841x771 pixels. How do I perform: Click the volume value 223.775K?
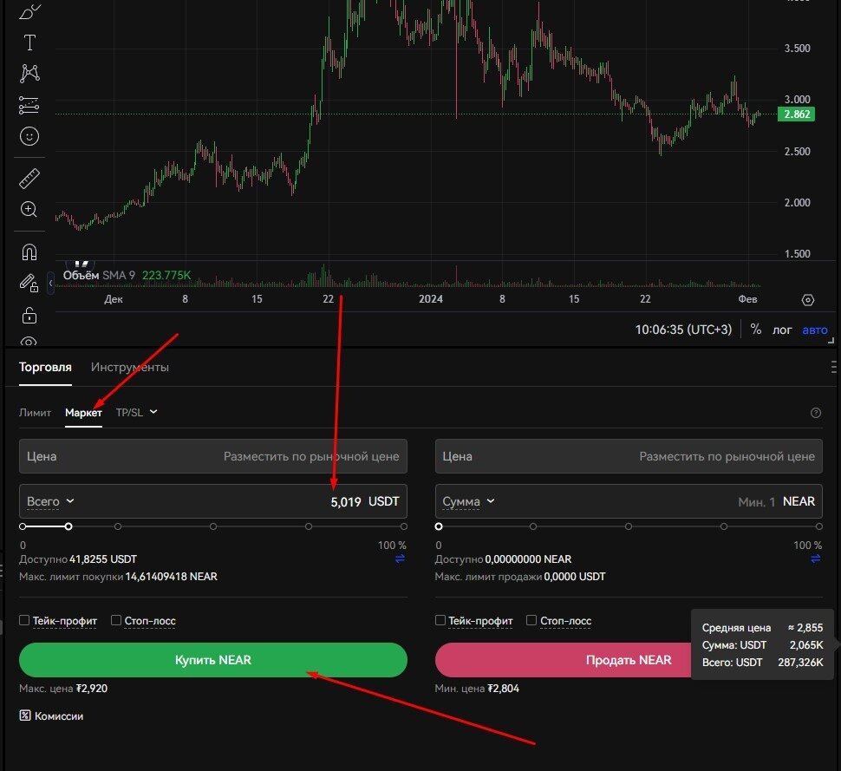[x=166, y=275]
